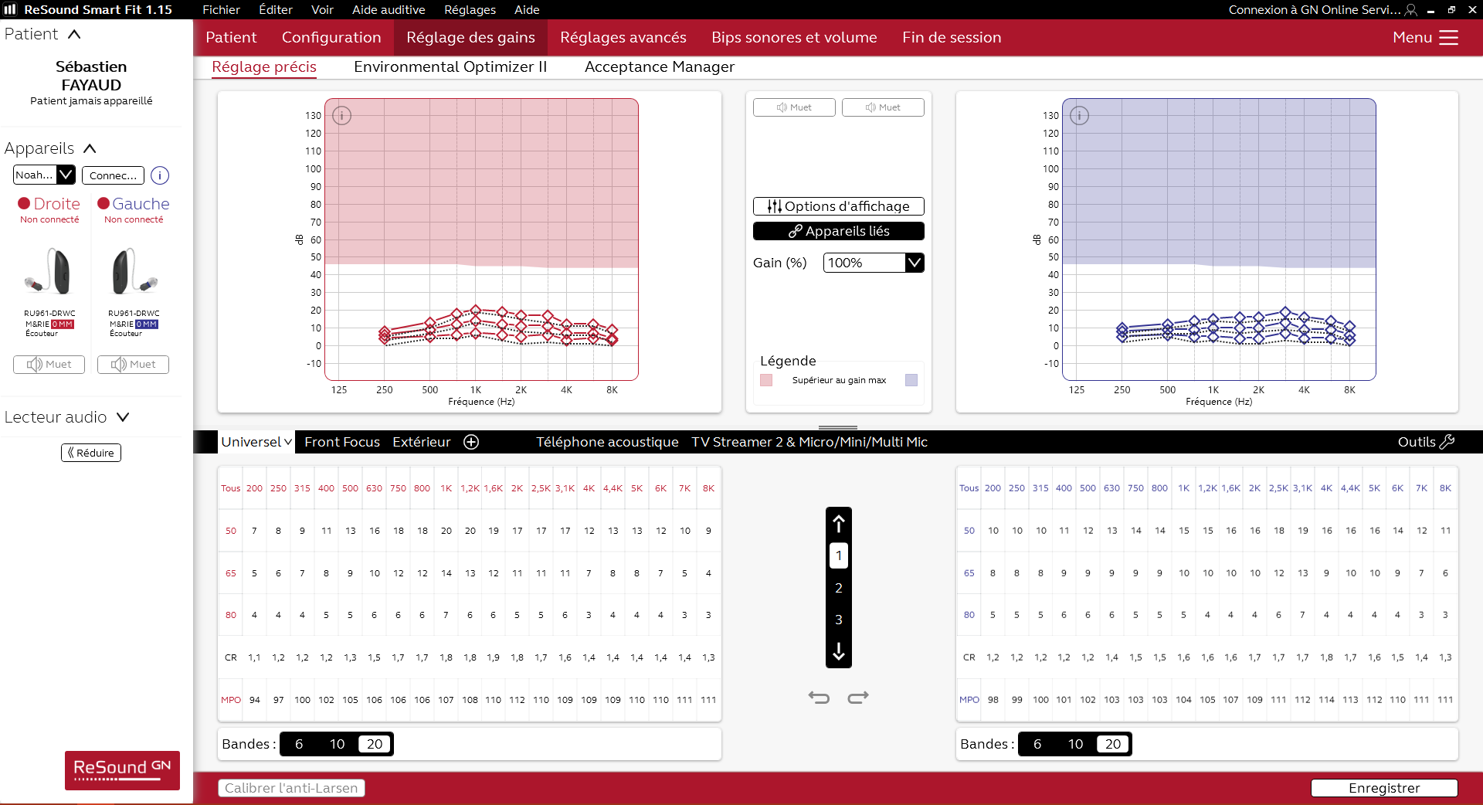Open the Aide menu
Screen dimensions: 1483x805
(527, 10)
